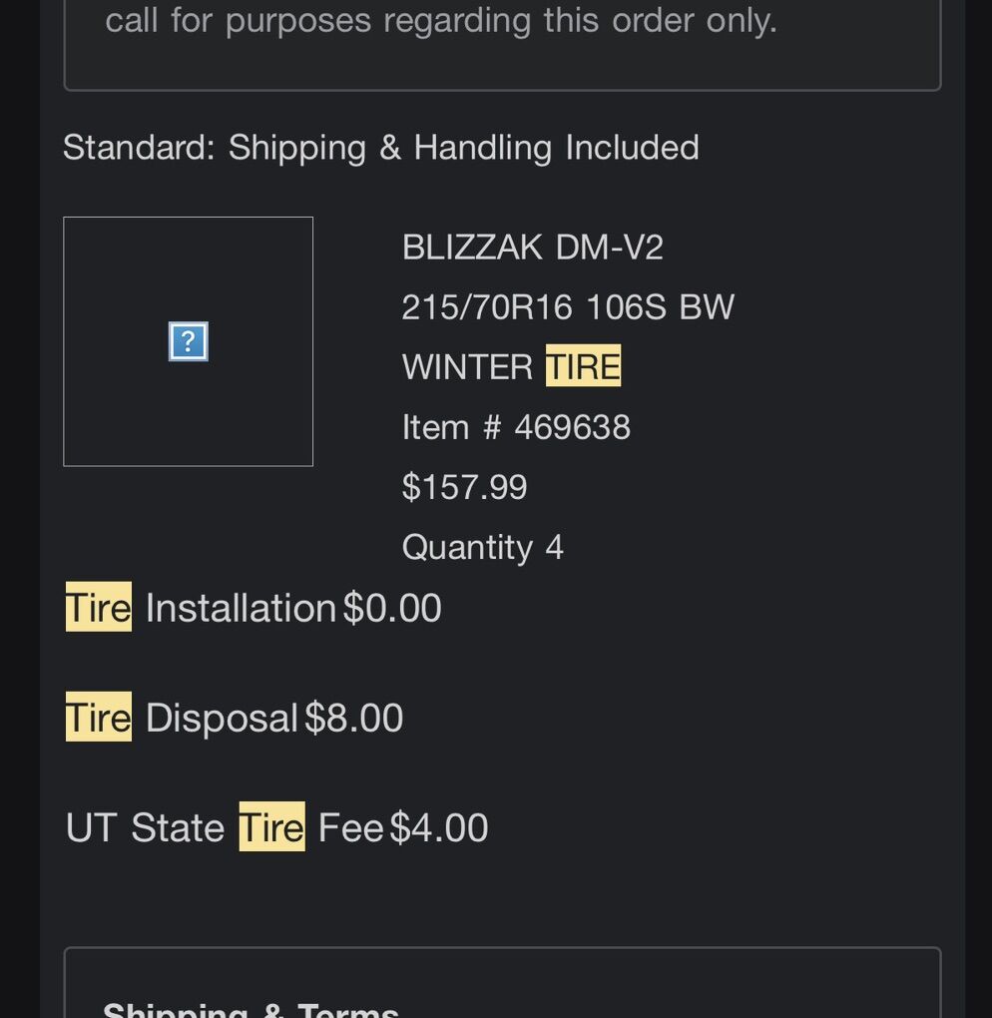Image resolution: width=992 pixels, height=1018 pixels.
Task: Click the Disposal $8.00 amount
Action: (x=353, y=718)
